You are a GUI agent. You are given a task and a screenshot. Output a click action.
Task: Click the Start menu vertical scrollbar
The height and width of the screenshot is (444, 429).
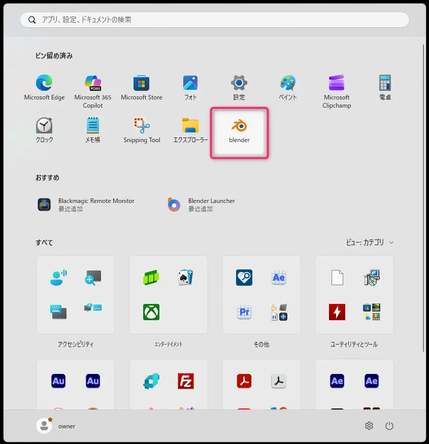point(423,198)
